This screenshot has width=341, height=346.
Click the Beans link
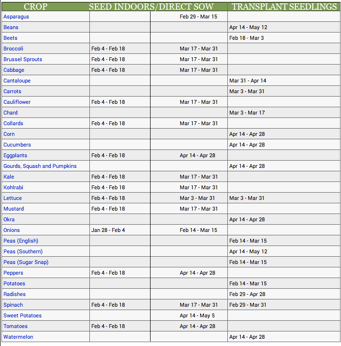click(11, 27)
